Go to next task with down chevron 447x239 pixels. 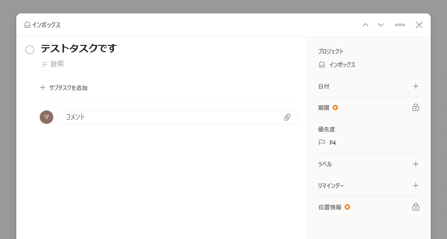(x=381, y=25)
